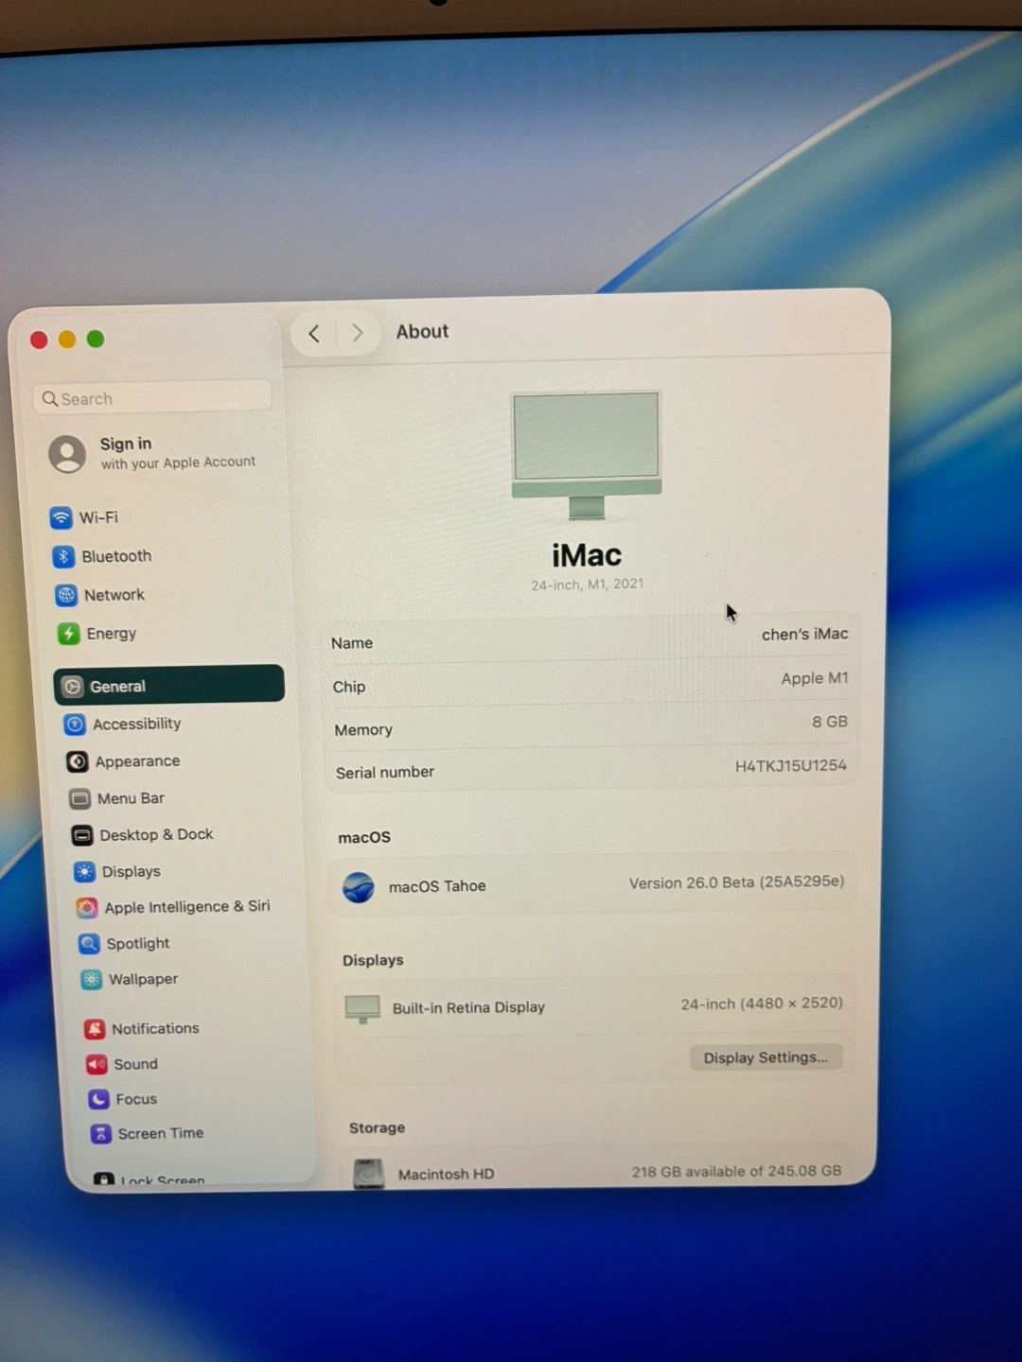Image resolution: width=1022 pixels, height=1362 pixels.
Task: Open Wi-Fi settings icon
Action: (62, 517)
